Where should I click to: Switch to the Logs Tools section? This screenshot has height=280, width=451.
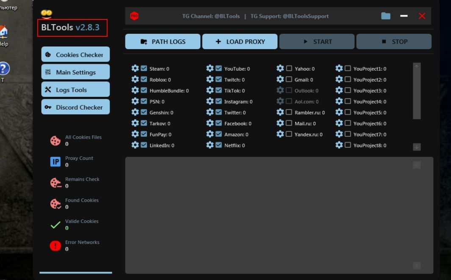(x=75, y=90)
